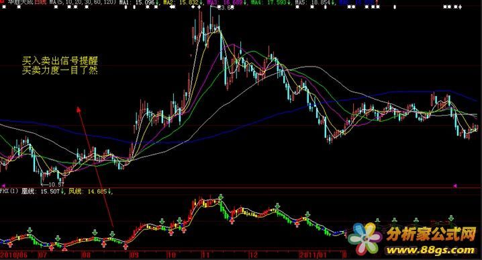This screenshot has width=482, height=260.
Task: Open the www.88gs.com watermark link
Action: coord(430,250)
